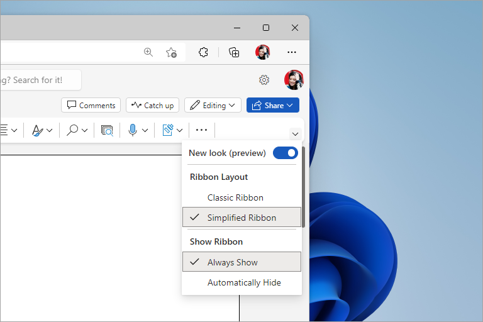483x322 pixels.
Task: Click the Search for it input box
Action: tap(40, 80)
